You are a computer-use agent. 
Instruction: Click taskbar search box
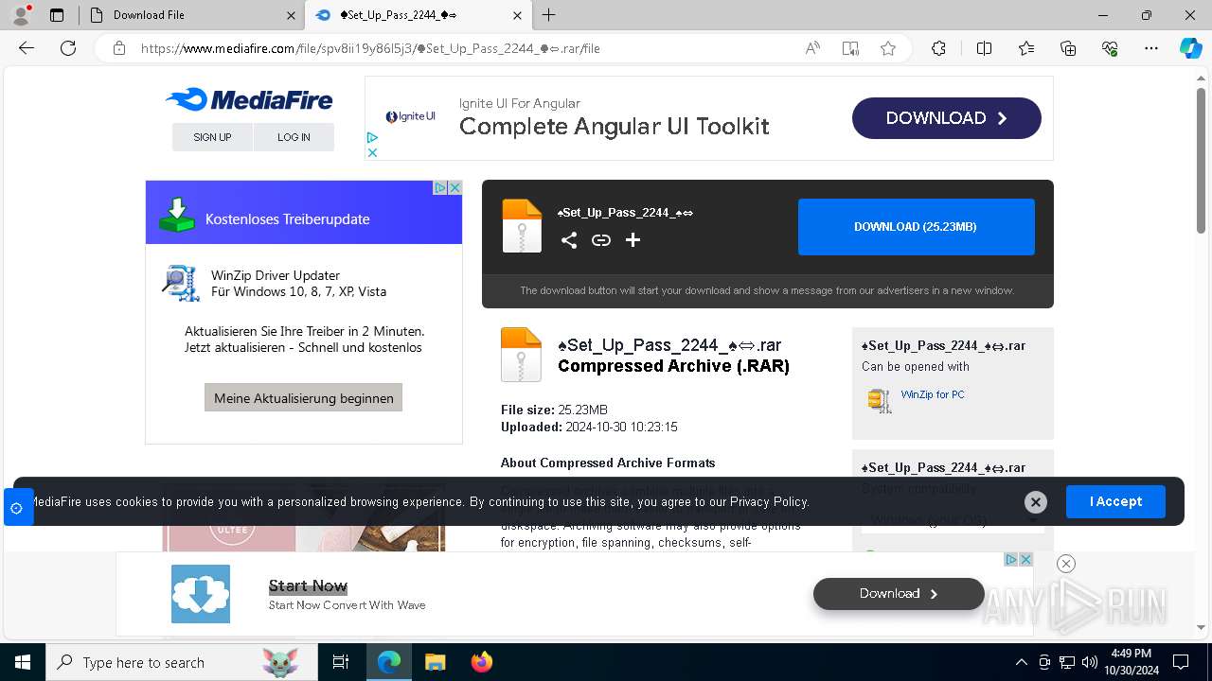click(182, 662)
